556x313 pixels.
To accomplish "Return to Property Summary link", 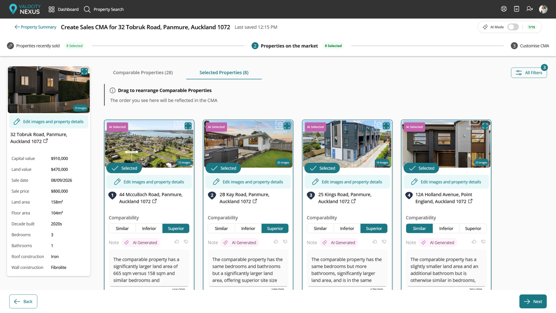I will [x=36, y=27].
